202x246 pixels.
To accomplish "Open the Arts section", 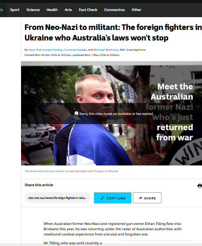I will point(68,10).
